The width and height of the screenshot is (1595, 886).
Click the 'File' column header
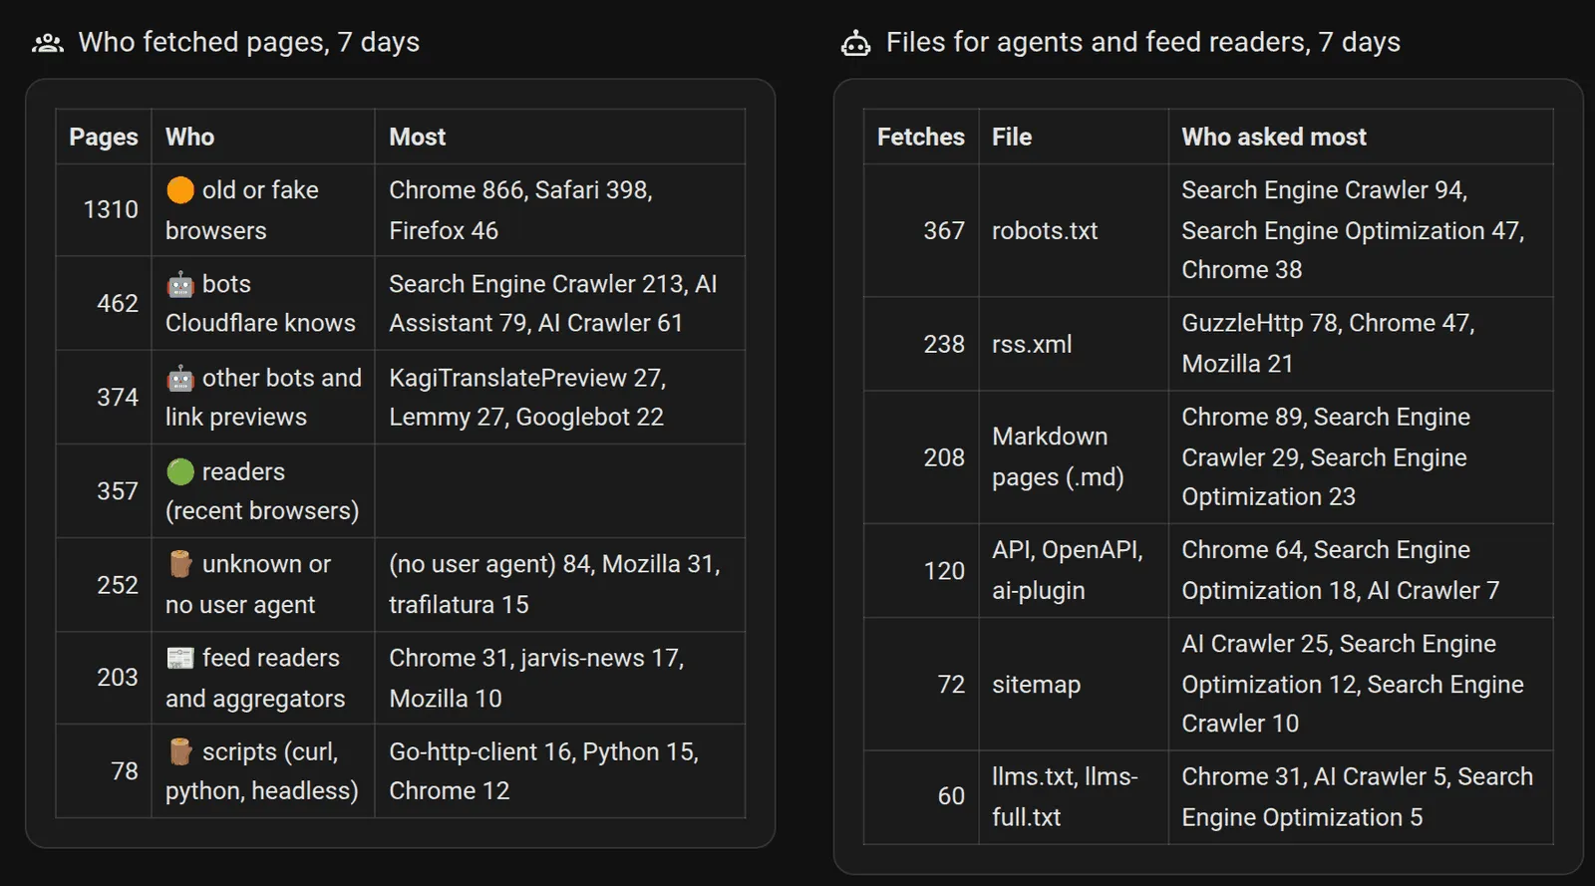(1074, 137)
